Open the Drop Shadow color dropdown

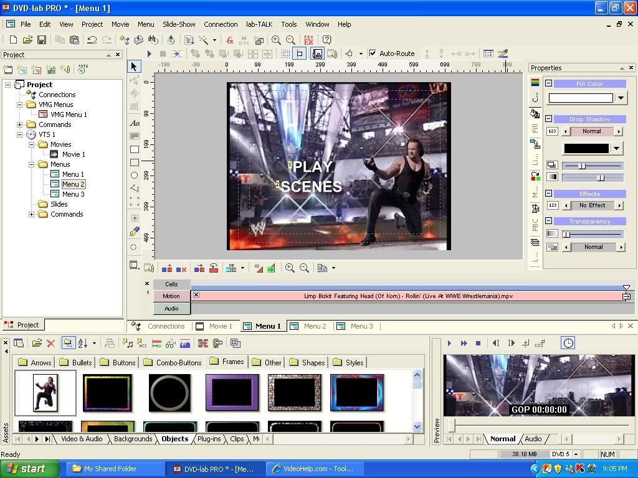617,148
